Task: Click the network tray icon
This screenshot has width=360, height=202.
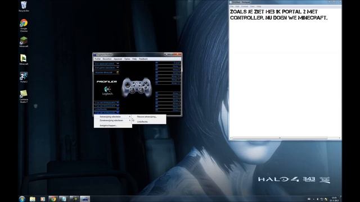Action: (x=322, y=199)
